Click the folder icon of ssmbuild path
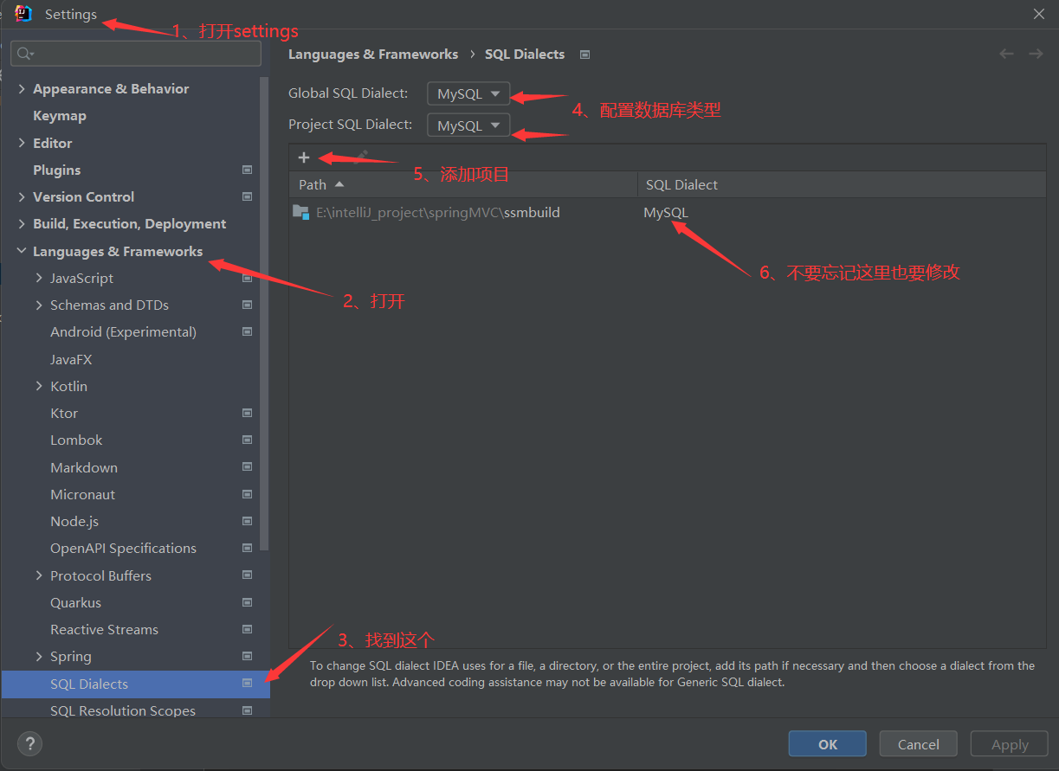 click(300, 212)
